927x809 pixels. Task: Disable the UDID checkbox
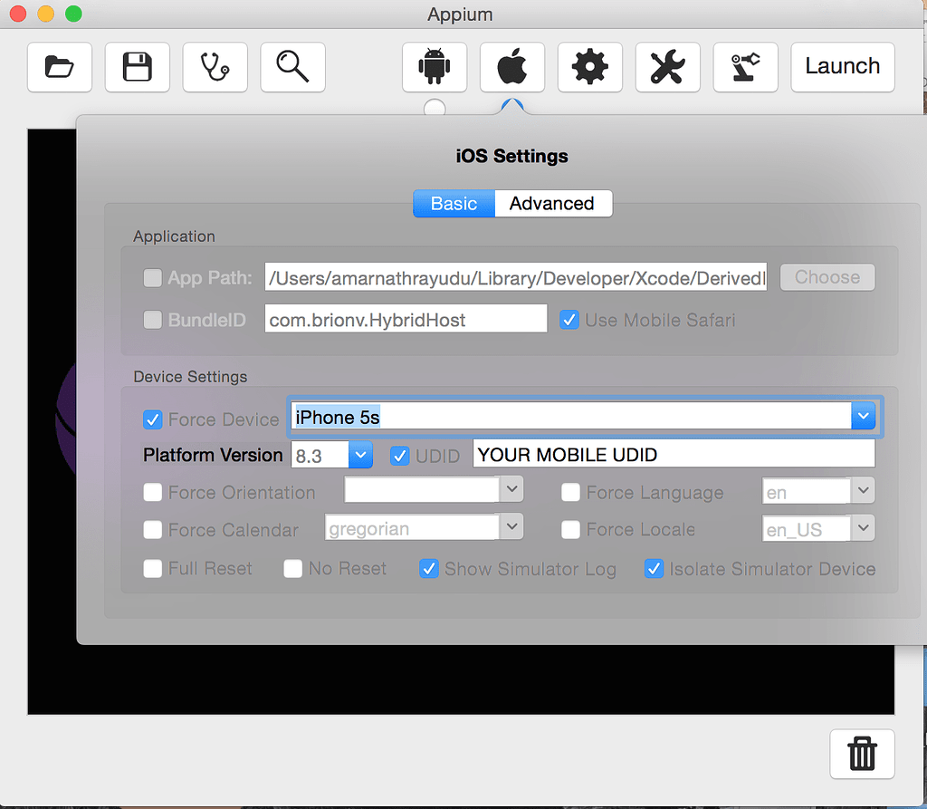pos(399,456)
